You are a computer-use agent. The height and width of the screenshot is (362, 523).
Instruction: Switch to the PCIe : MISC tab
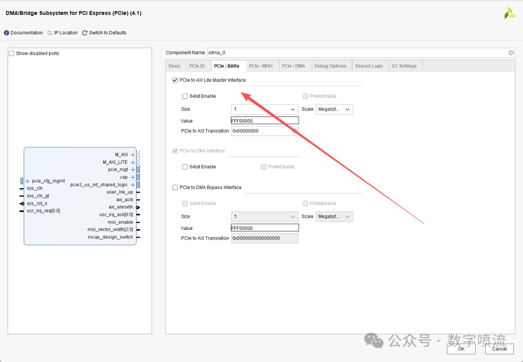pyautogui.click(x=261, y=66)
